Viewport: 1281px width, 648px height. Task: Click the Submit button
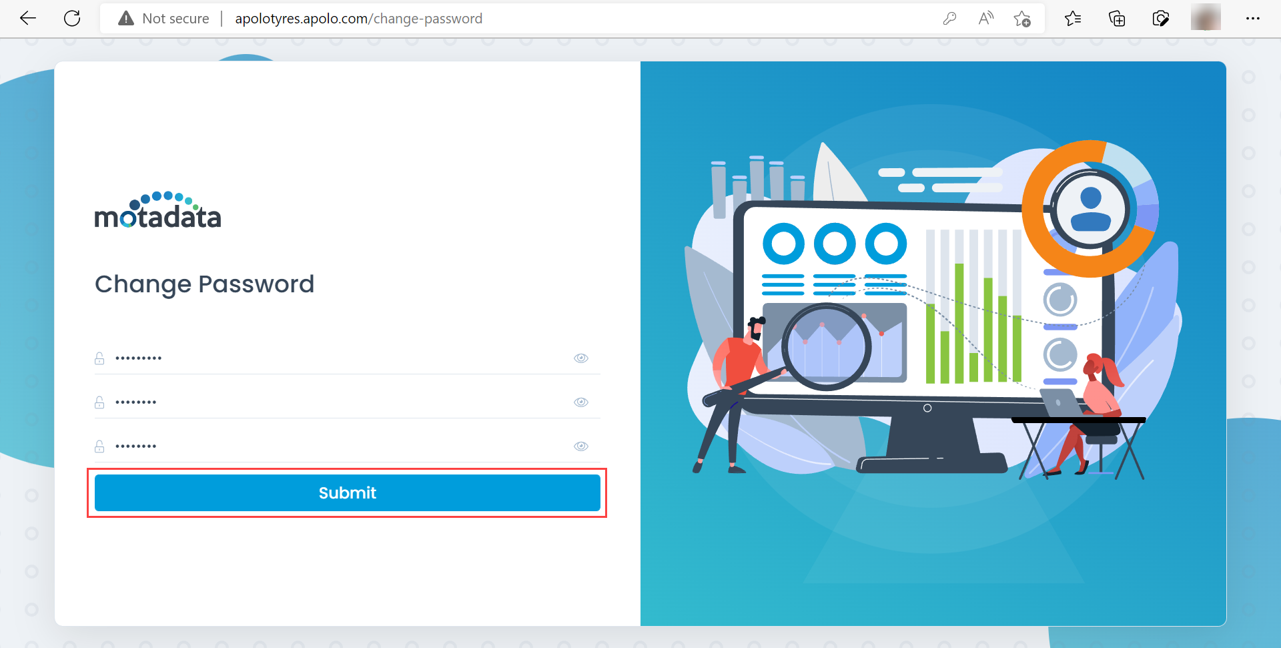point(347,493)
